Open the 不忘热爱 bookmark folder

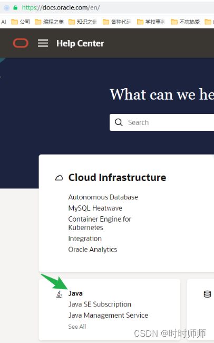pyautogui.click(x=186, y=22)
